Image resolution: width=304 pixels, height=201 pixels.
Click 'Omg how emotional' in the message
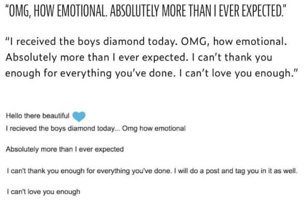(154, 129)
